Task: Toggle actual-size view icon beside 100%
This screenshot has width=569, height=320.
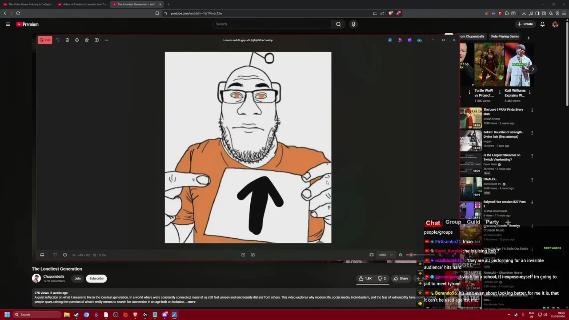Action: (372, 255)
